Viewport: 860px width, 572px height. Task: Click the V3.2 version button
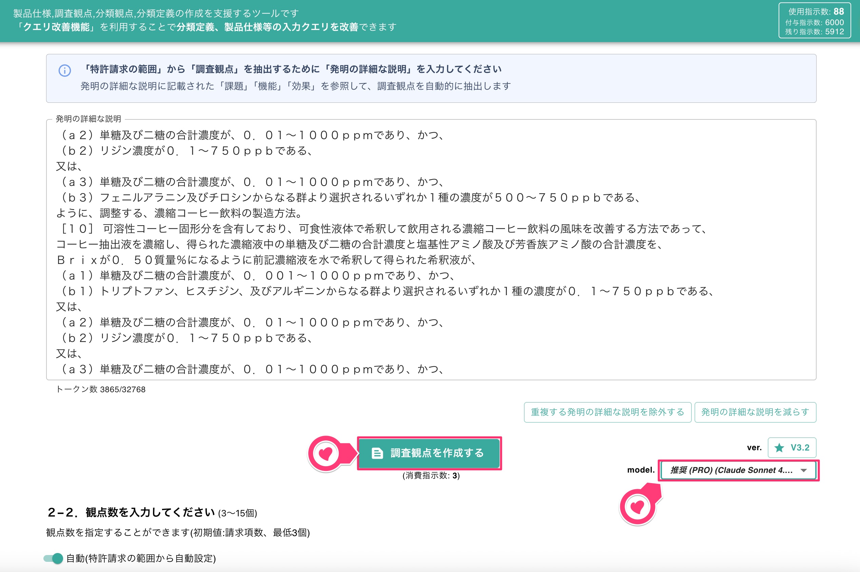point(792,447)
